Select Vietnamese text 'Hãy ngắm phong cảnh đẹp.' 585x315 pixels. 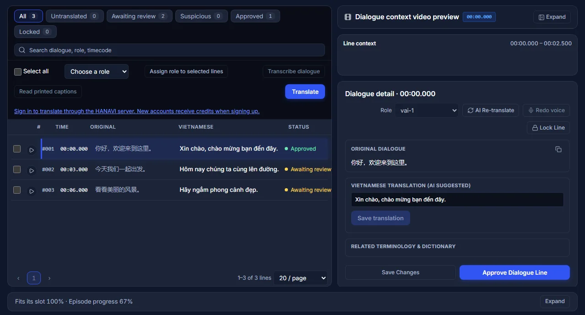(219, 190)
